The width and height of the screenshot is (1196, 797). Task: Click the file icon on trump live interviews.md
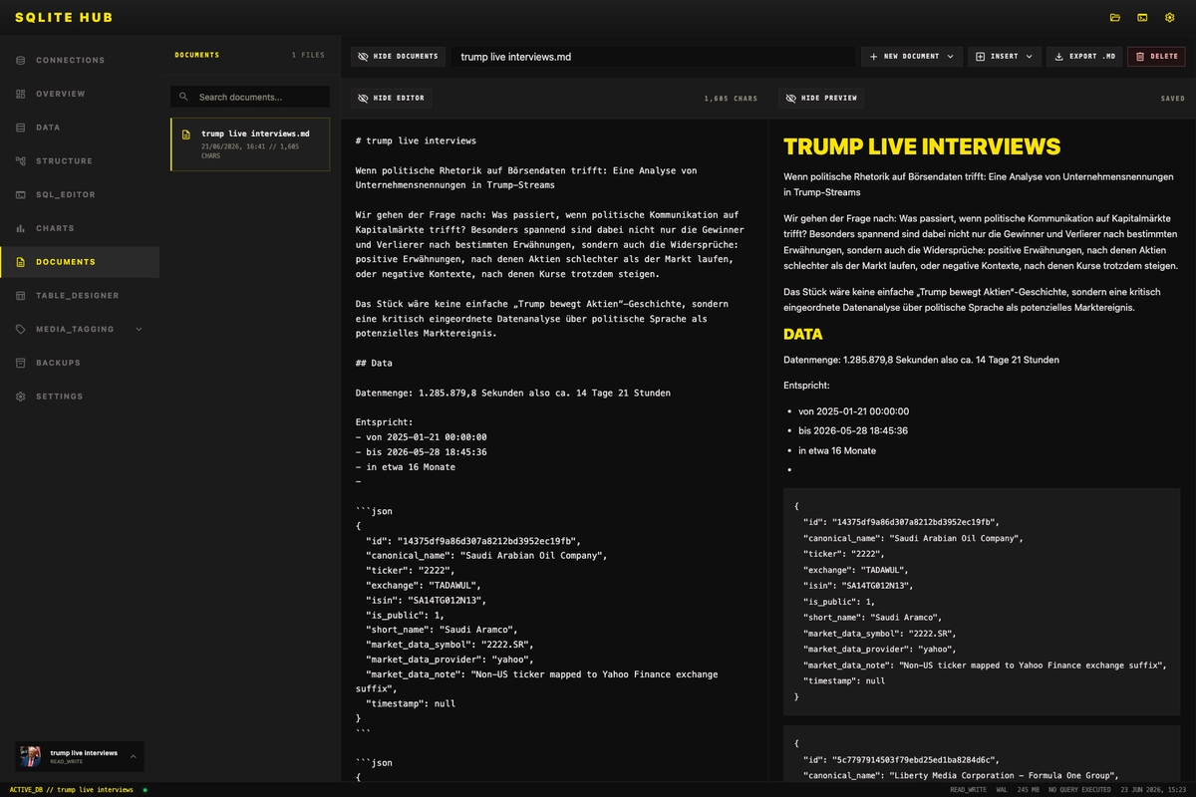tap(185, 133)
